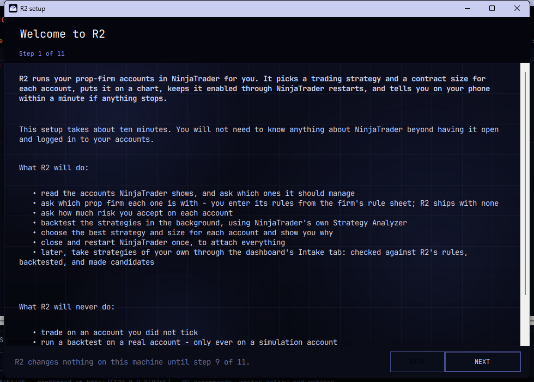This screenshot has height=382, width=534.
Task: Click the 'What R2 will never do:' heading
Action: [66, 307]
